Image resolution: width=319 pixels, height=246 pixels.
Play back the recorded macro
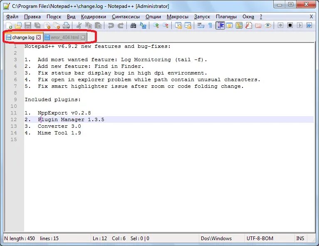pyautogui.click(x=299, y=26)
